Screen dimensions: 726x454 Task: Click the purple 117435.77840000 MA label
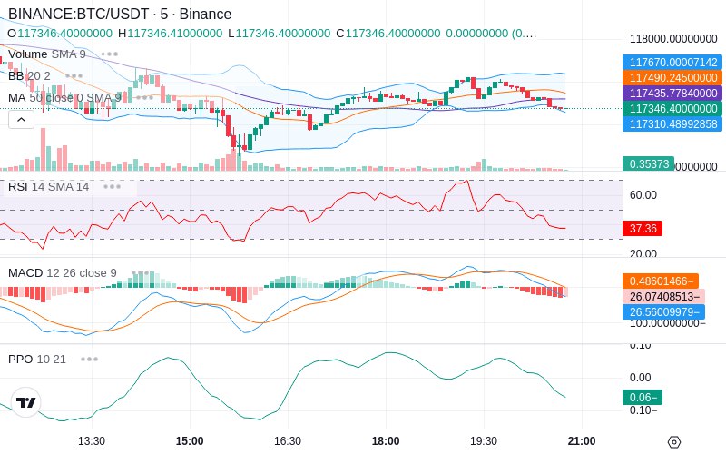672,94
